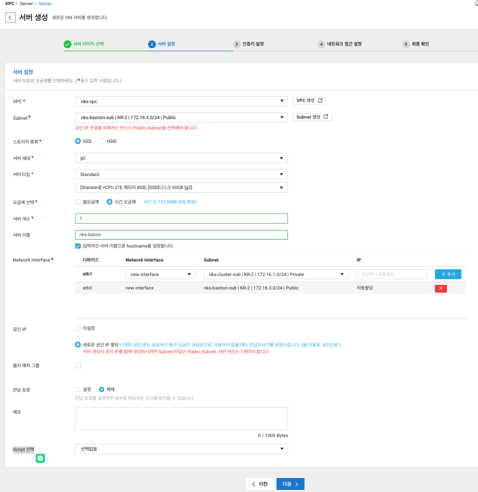
Task: Remove eth0 interface with red X icon
Action: tap(441, 288)
